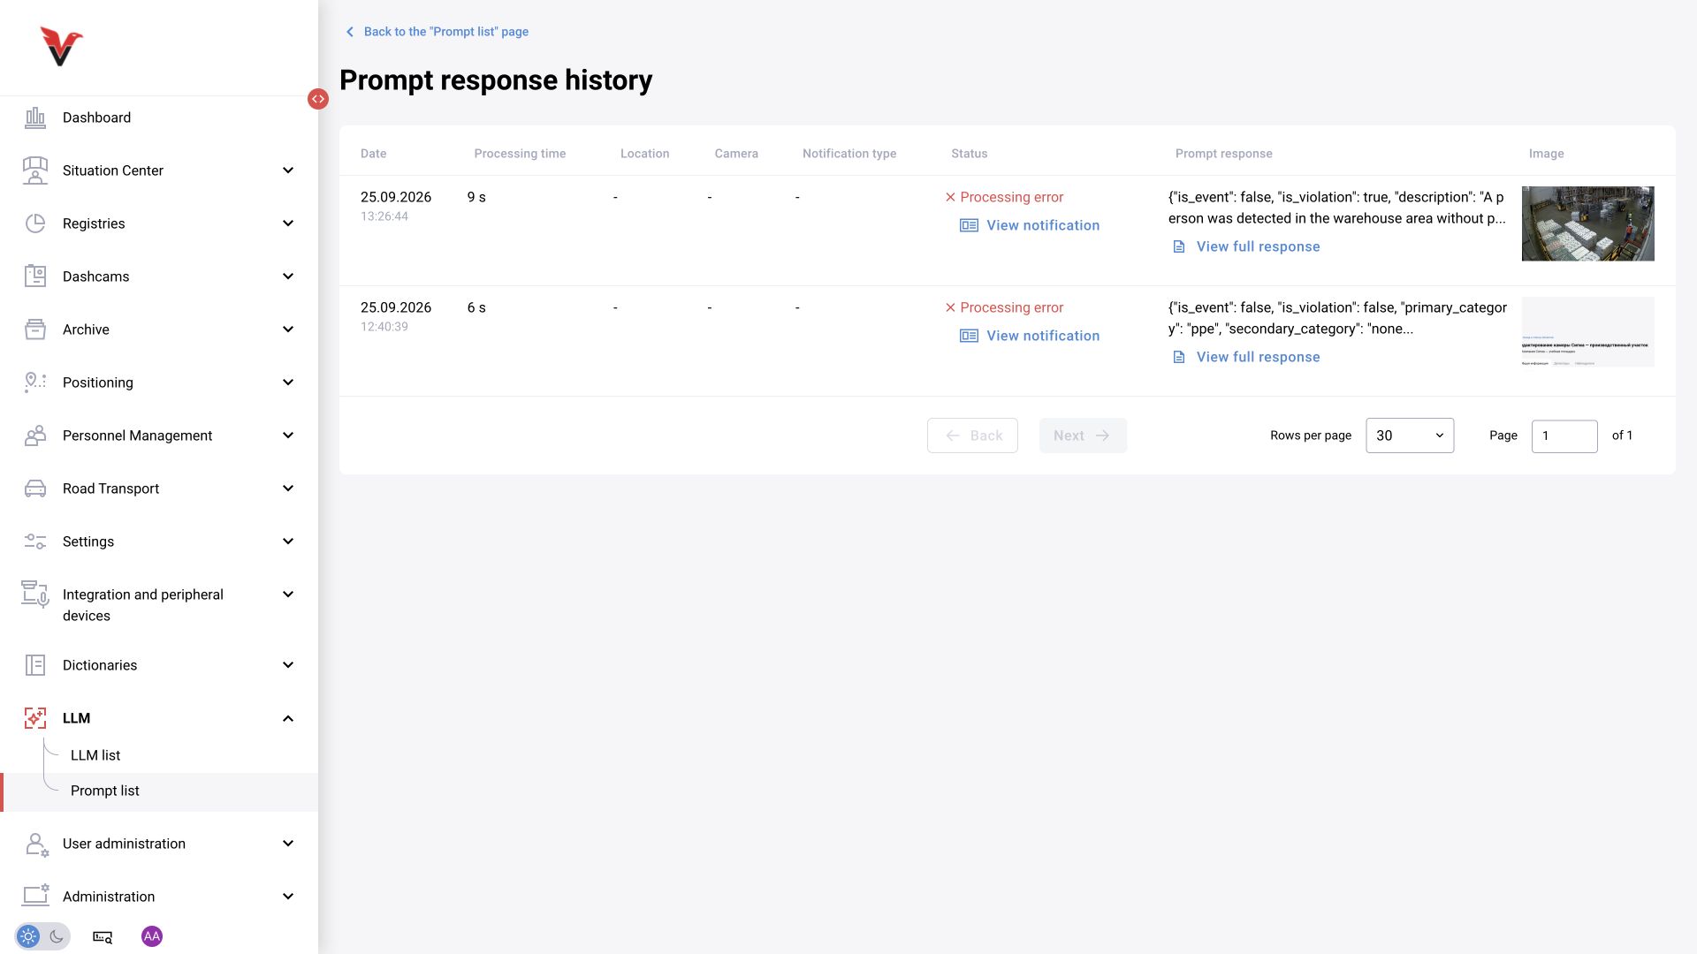Click the Back pagination button
Image resolution: width=1697 pixels, height=954 pixels.
[972, 435]
